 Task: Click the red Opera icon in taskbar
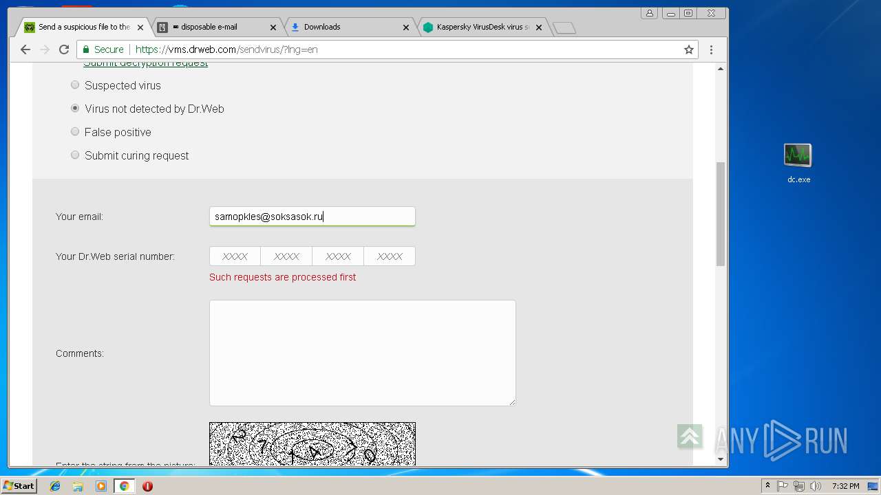(x=147, y=486)
